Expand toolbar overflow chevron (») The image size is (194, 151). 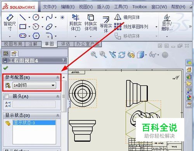[190, 26]
